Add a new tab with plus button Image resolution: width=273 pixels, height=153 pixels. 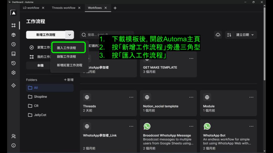(x=115, y=8)
